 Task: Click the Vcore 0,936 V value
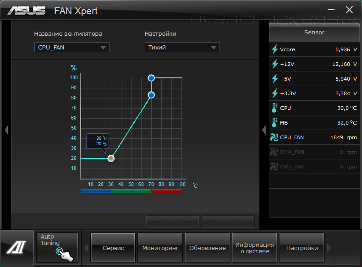(346, 49)
